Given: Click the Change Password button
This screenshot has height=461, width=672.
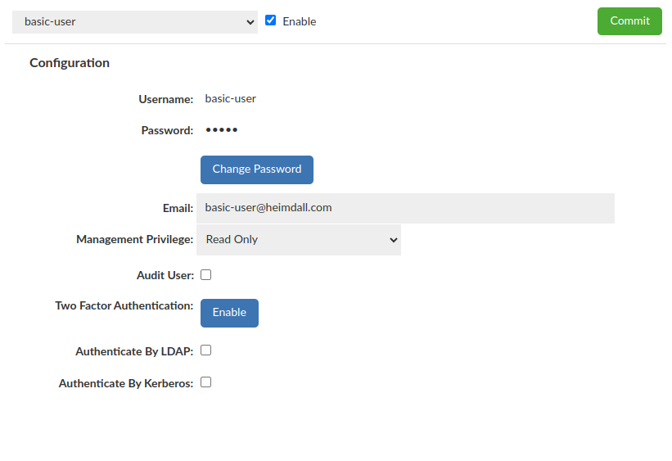Looking at the screenshot, I should 256,169.
